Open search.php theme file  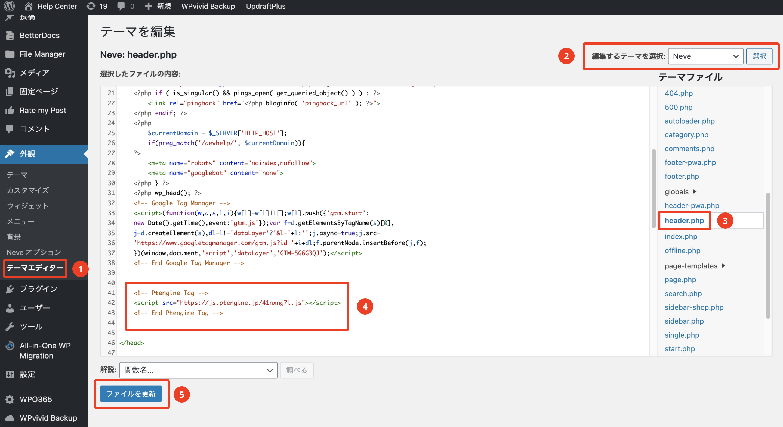pyautogui.click(x=683, y=293)
